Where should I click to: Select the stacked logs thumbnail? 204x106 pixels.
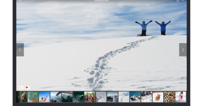click(169, 97)
